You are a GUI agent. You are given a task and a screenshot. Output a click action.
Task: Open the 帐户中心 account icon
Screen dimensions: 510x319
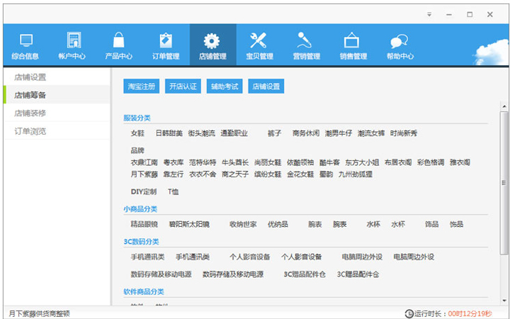point(73,40)
